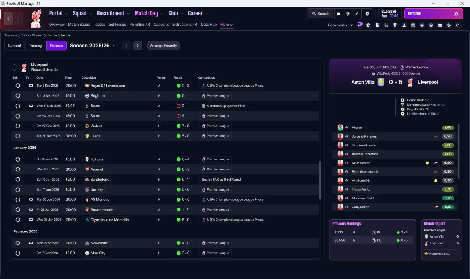Click the training cone bookmark icon
The image size is (470, 279).
click(x=404, y=25)
